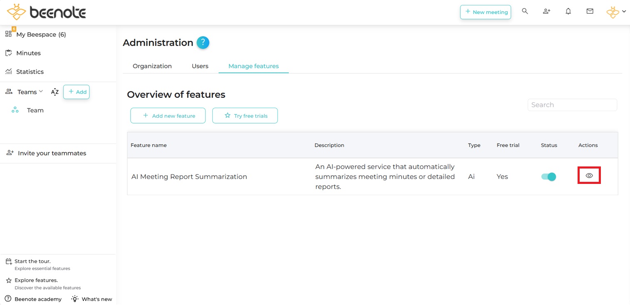
Task: Click the Add new feature button
Action: (x=168, y=116)
